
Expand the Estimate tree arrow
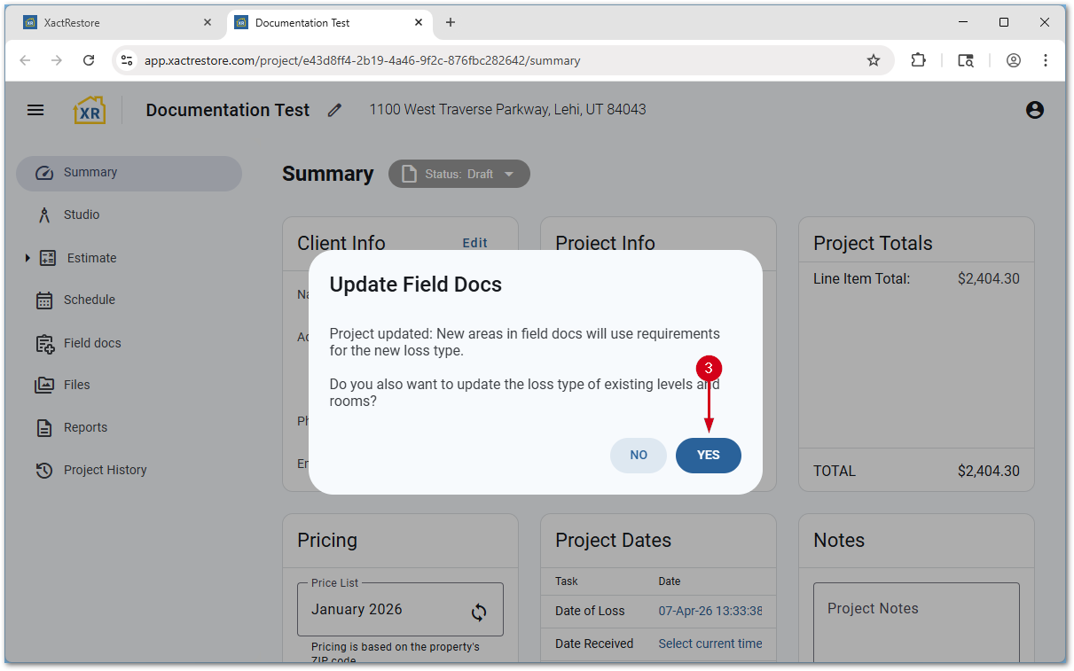pyautogui.click(x=27, y=258)
